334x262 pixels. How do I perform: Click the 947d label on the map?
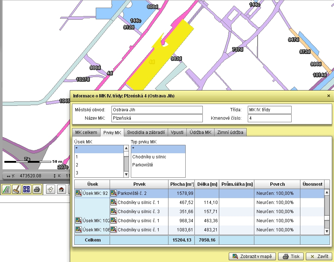tap(293, 39)
